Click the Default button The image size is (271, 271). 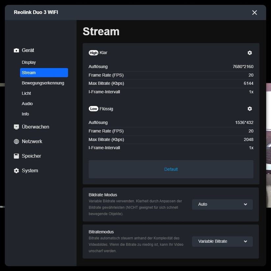click(171, 169)
